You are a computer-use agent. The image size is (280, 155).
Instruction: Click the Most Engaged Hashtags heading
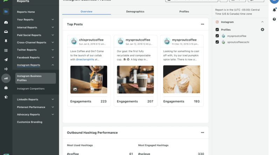click(153, 145)
